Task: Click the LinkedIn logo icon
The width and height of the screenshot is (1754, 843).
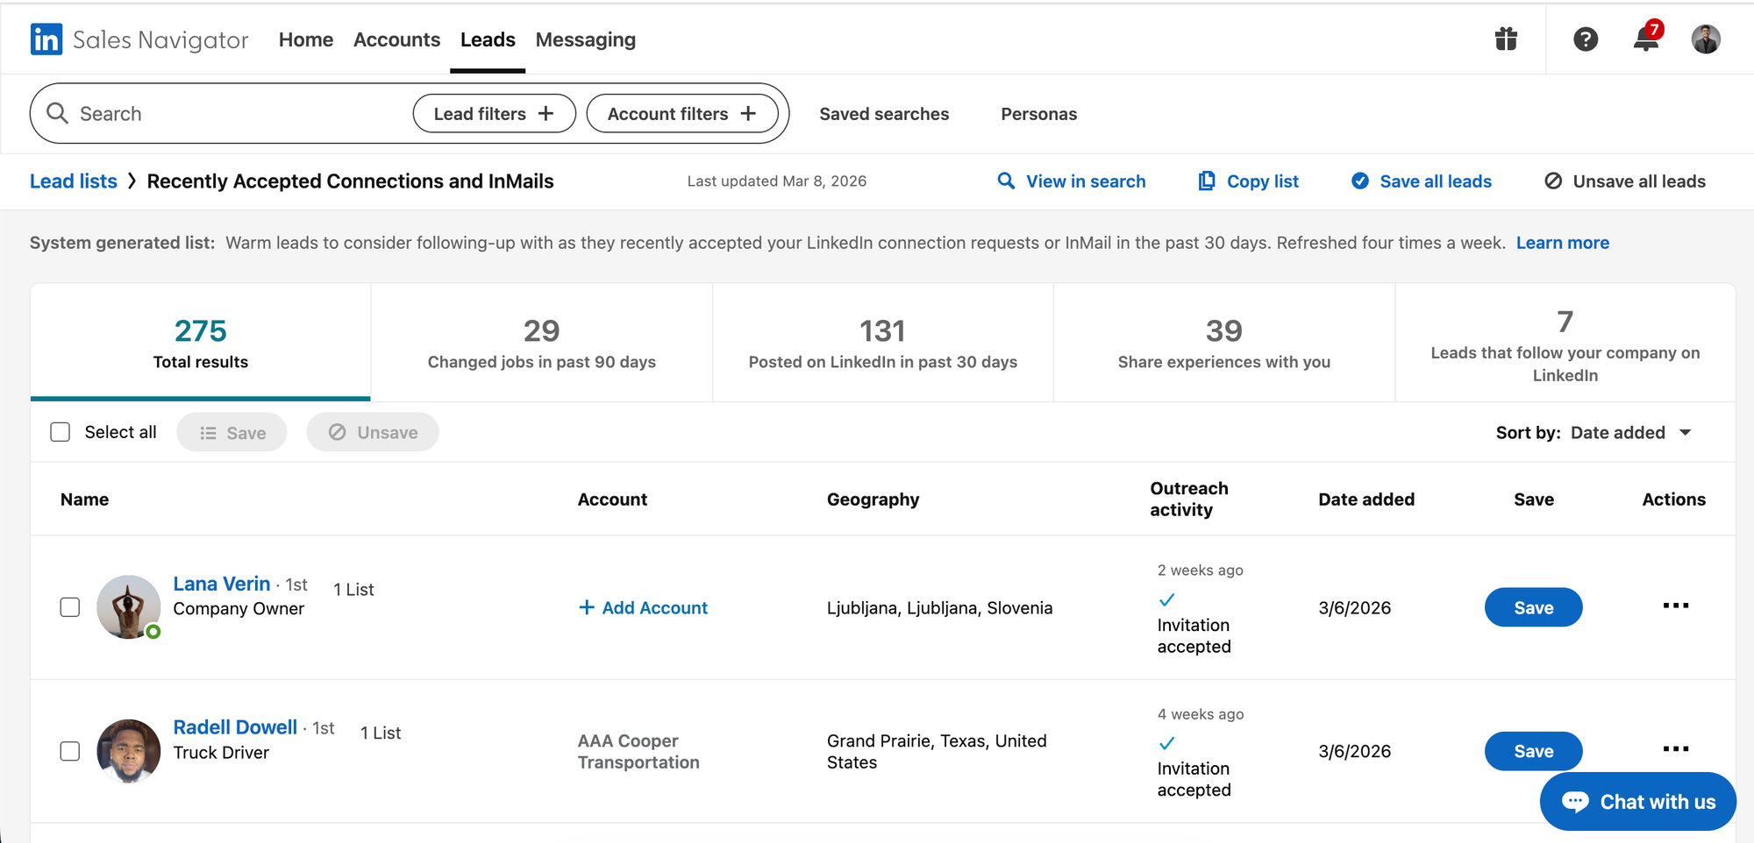Action: [x=46, y=39]
